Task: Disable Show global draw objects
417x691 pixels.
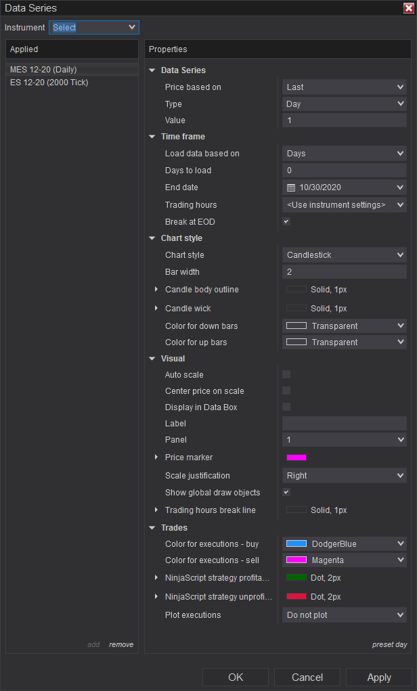Action: 286,492
